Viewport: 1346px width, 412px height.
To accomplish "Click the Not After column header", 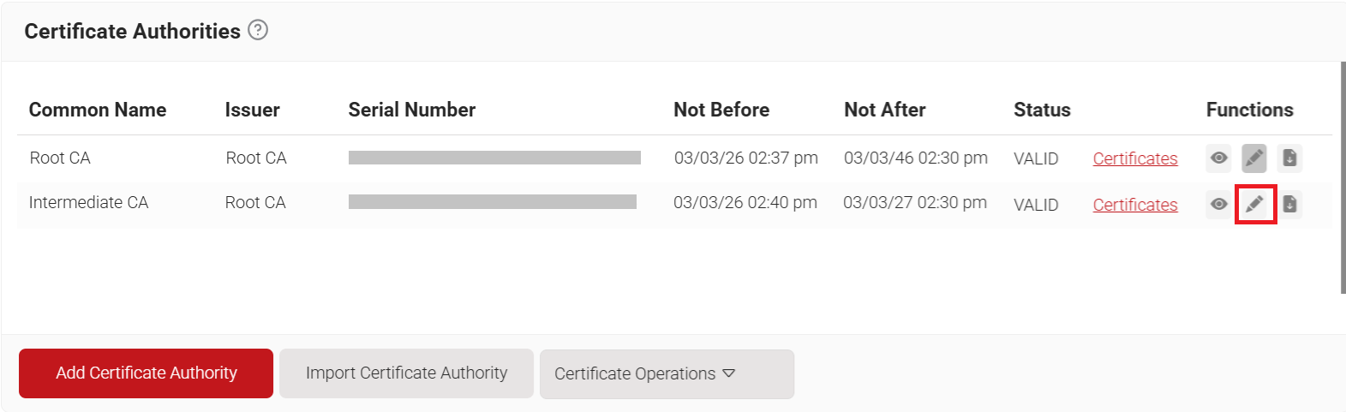I will [885, 110].
